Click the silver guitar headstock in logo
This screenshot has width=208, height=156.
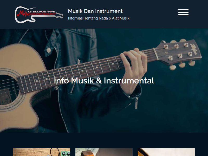coord(60,15)
